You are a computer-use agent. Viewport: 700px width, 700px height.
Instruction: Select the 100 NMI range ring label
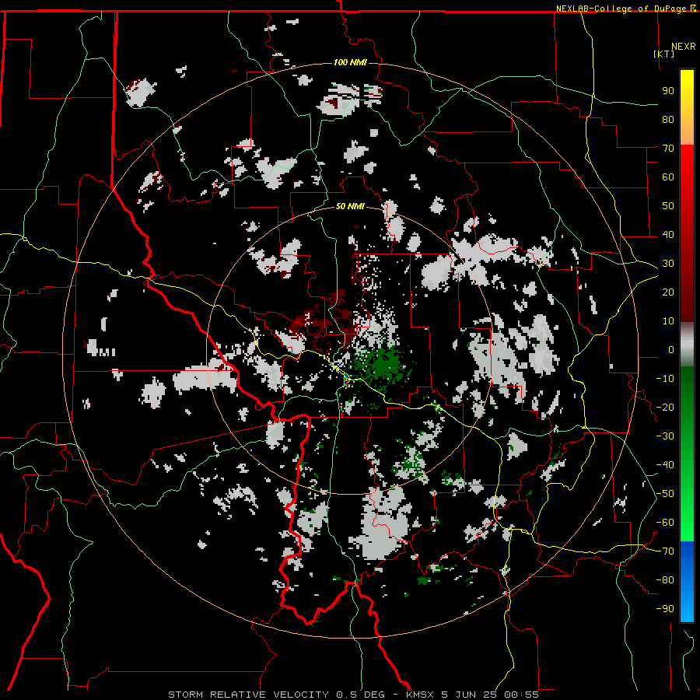[350, 62]
